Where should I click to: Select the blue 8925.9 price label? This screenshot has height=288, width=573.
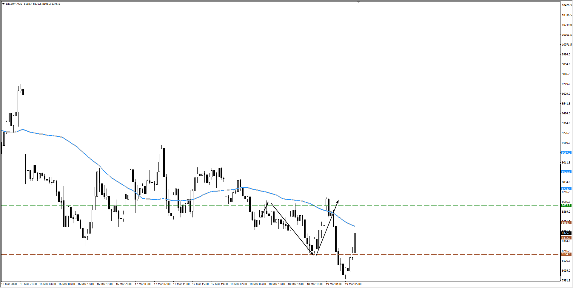coord(566,172)
